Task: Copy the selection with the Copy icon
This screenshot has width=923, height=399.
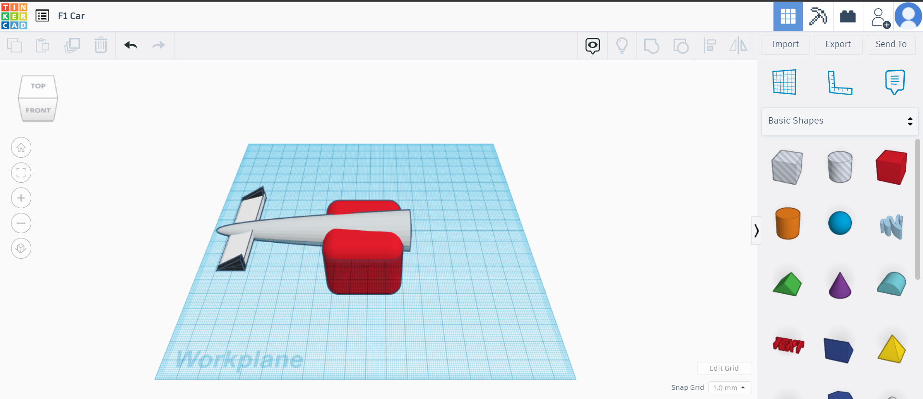Action: (x=14, y=45)
